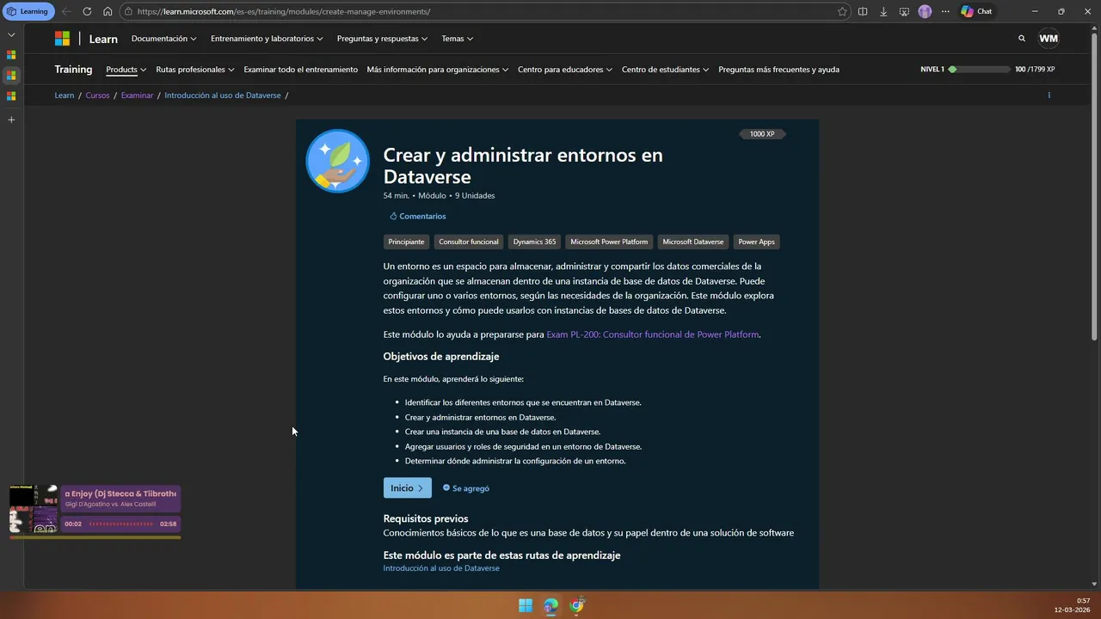Viewport: 1101px width, 619px height.
Task: Open the Learning workspace pill
Action: (29, 11)
